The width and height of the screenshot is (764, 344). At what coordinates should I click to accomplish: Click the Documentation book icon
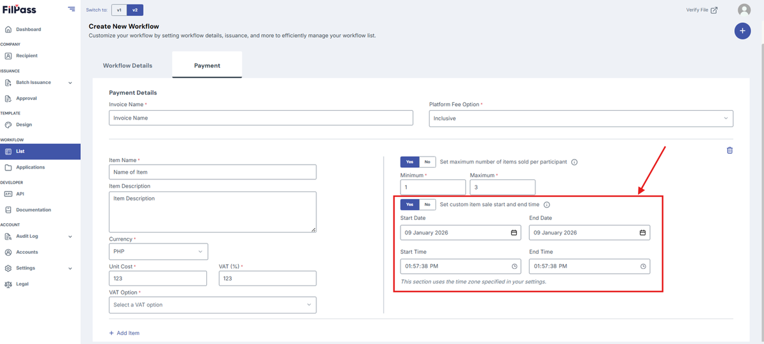[8, 210]
